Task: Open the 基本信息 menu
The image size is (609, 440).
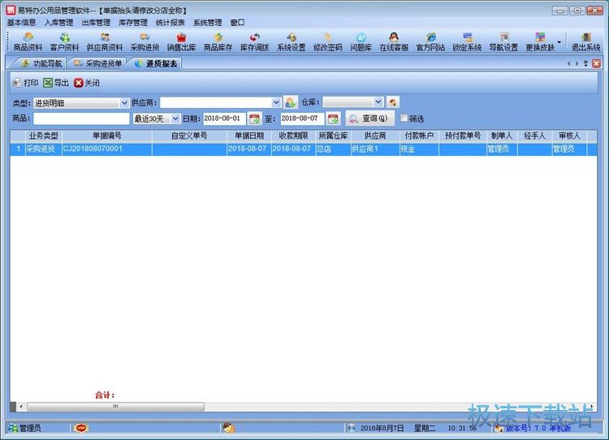Action: pyautogui.click(x=22, y=23)
